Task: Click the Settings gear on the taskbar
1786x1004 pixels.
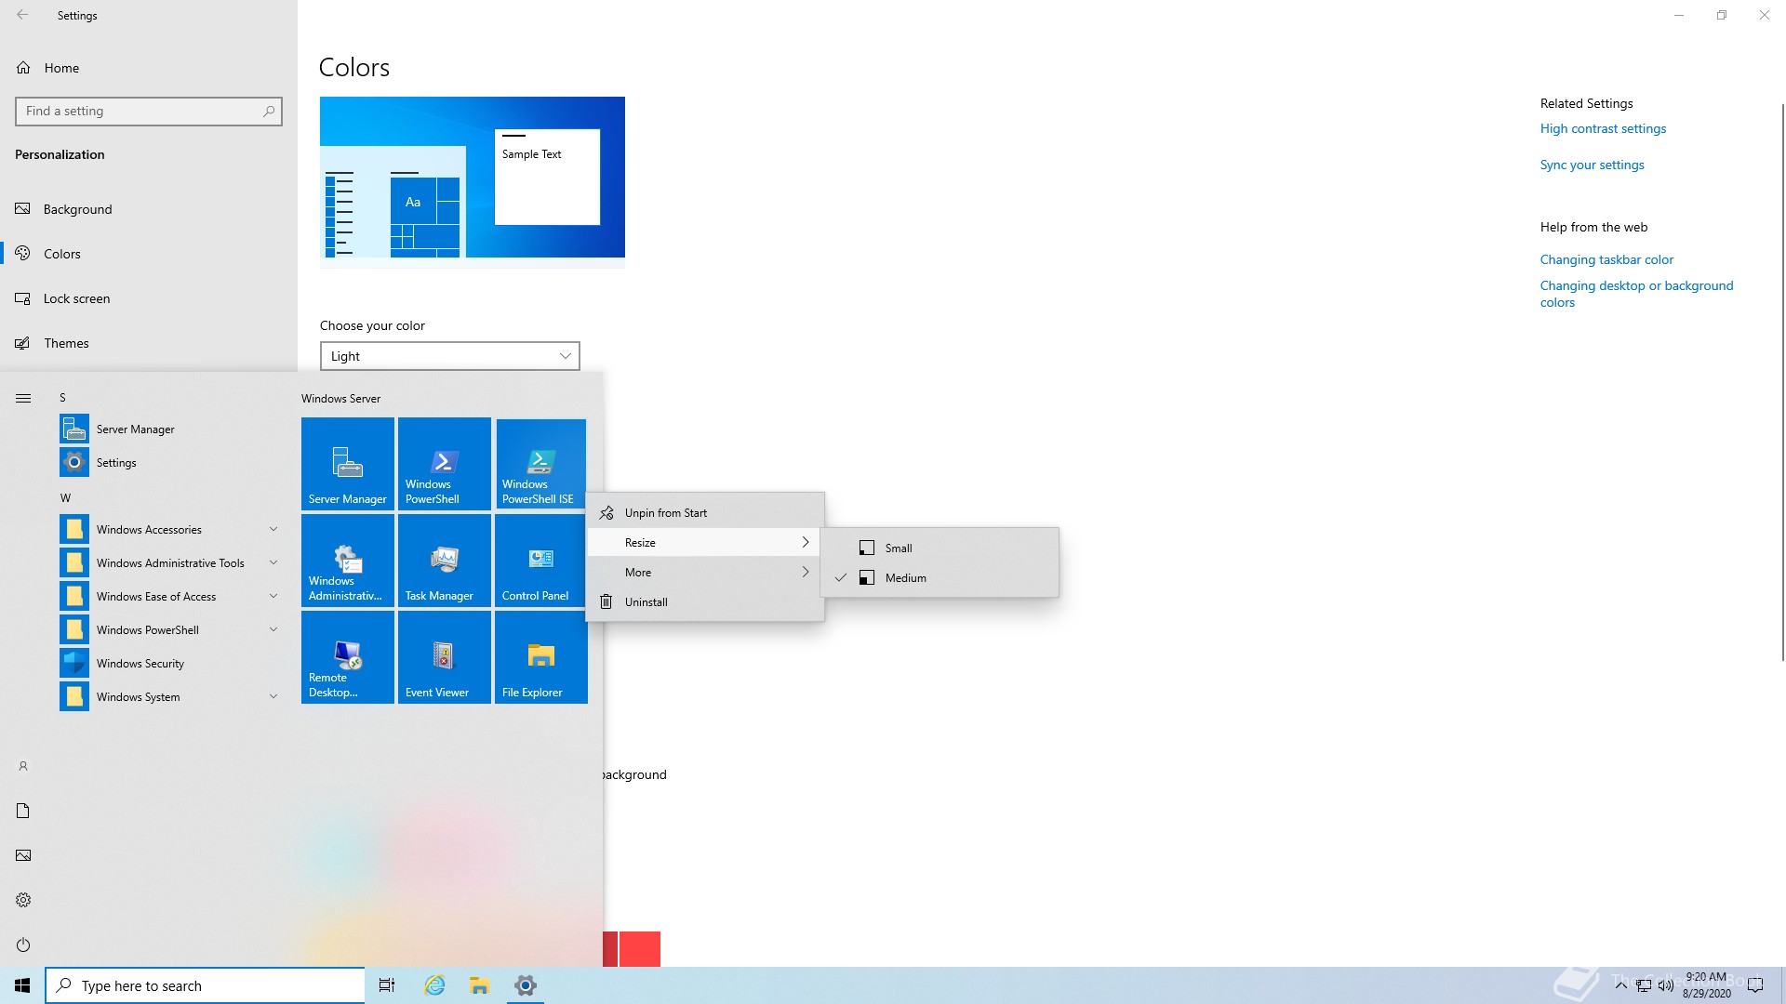Action: (x=526, y=985)
